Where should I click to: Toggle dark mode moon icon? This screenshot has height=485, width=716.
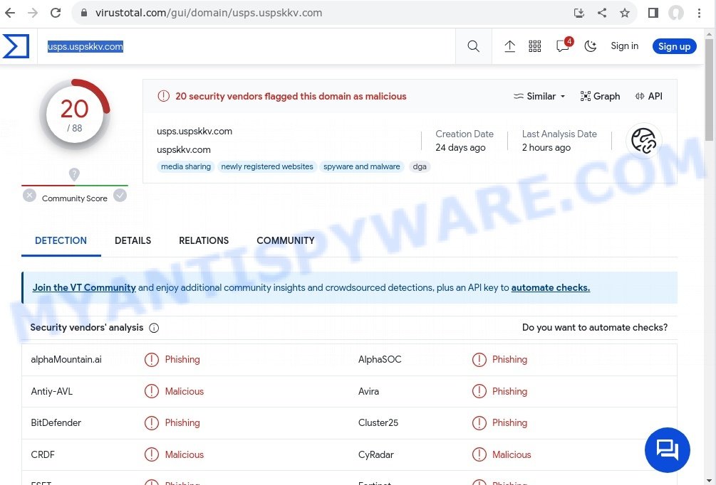(591, 46)
